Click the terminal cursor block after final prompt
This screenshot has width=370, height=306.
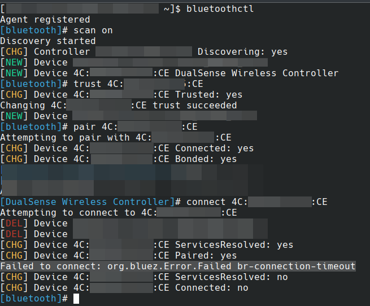click(x=76, y=299)
